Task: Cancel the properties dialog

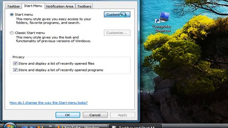Action: pyautogui.click(x=95, y=115)
